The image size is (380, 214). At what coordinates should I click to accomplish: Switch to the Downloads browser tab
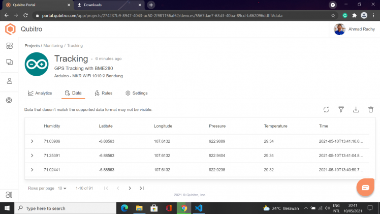[109, 5]
